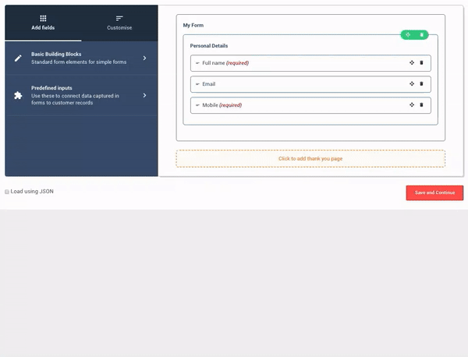Click the grid icon above Add fields
Viewport: 468px width, 357px height.
[x=43, y=18]
